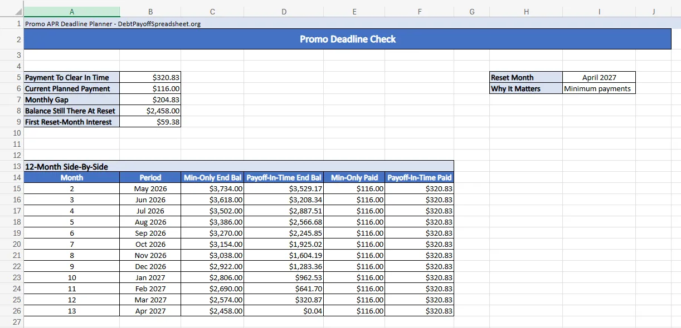Click First Reset-Month Interest label
The height and width of the screenshot is (328, 681).
point(71,122)
